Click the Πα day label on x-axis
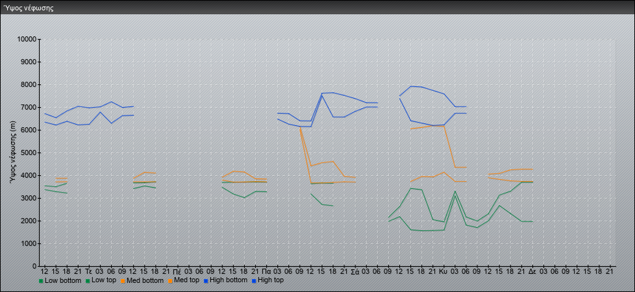The height and width of the screenshot is (292, 635). (266, 271)
